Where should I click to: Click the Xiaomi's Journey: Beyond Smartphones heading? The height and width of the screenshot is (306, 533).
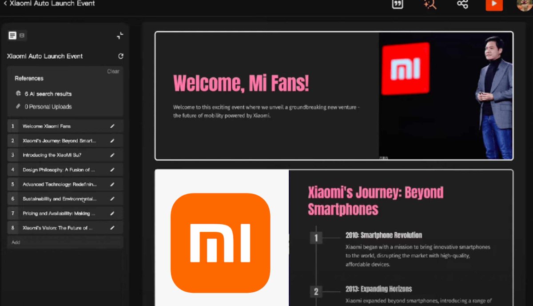tap(375, 201)
